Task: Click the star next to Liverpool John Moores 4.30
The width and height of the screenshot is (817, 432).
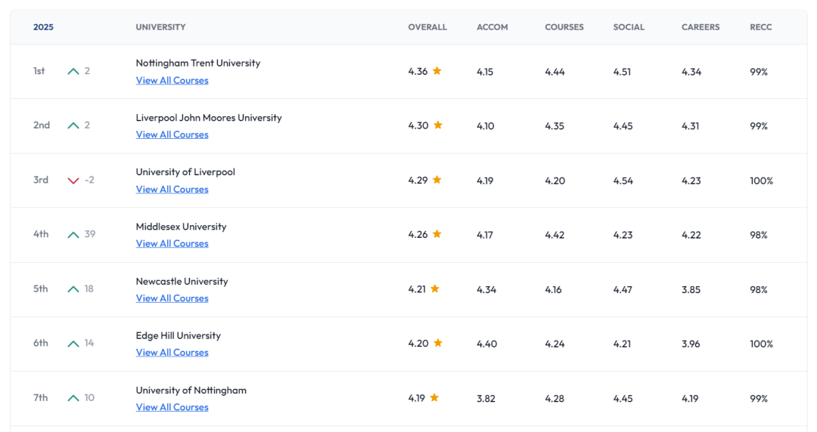Action: pos(438,125)
